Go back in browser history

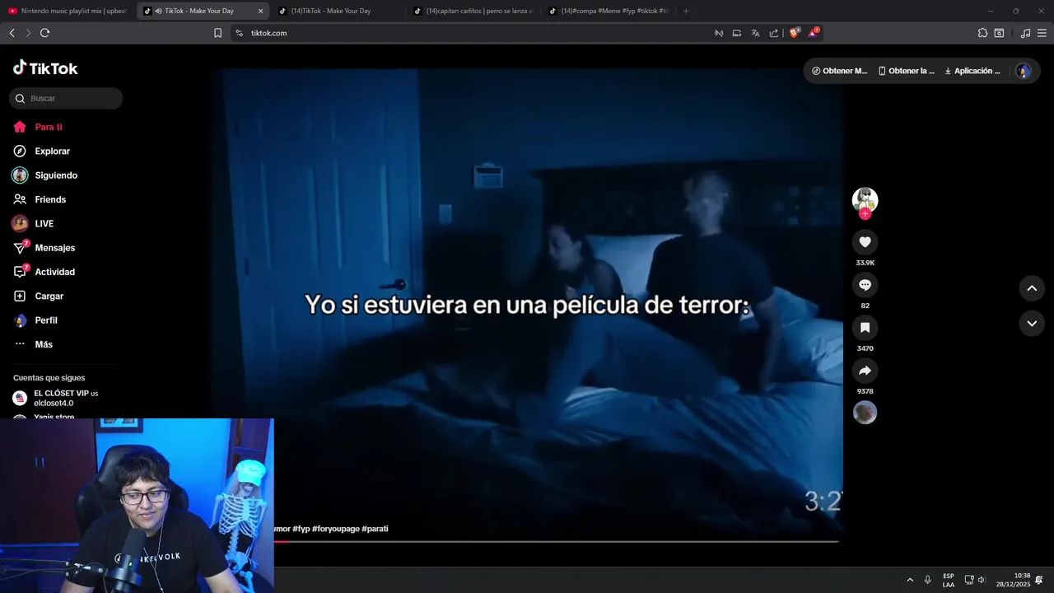pos(12,33)
